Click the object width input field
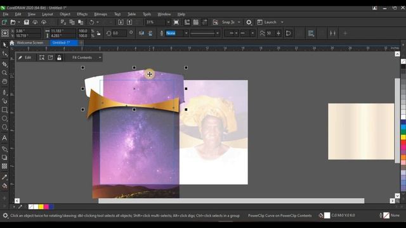This screenshot has height=228, width=406. point(62,31)
